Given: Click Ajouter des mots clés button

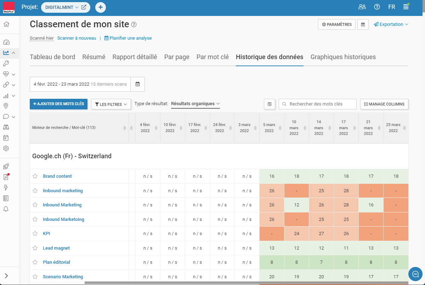Looking at the screenshot, I should click(58, 104).
